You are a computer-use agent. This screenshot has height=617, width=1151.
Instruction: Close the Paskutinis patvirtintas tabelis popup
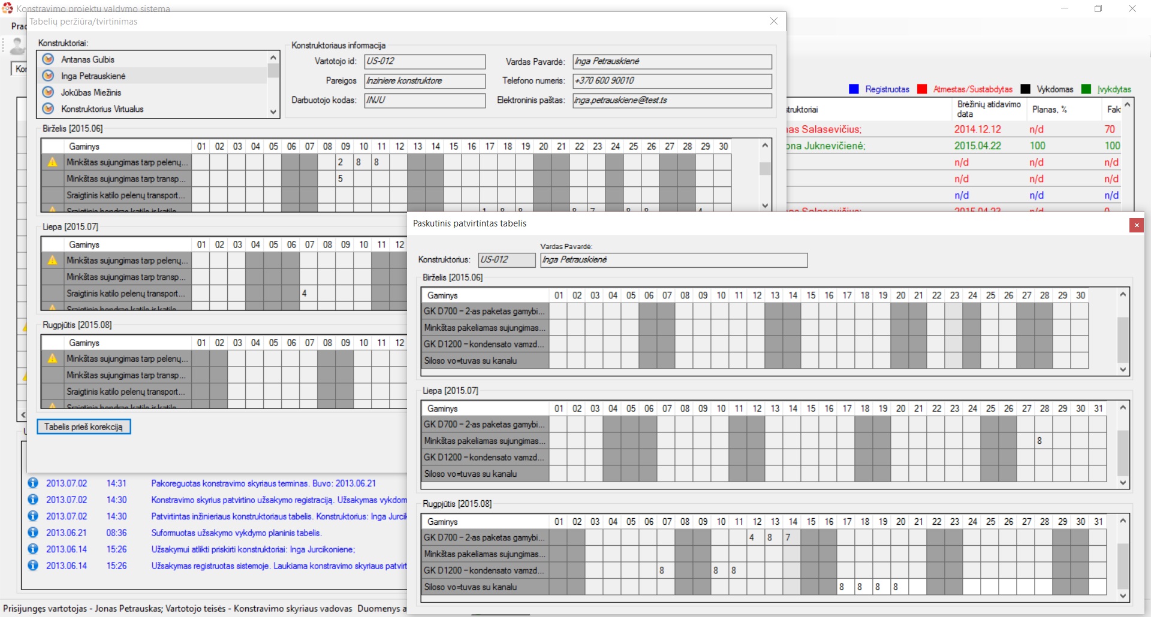[1136, 225]
